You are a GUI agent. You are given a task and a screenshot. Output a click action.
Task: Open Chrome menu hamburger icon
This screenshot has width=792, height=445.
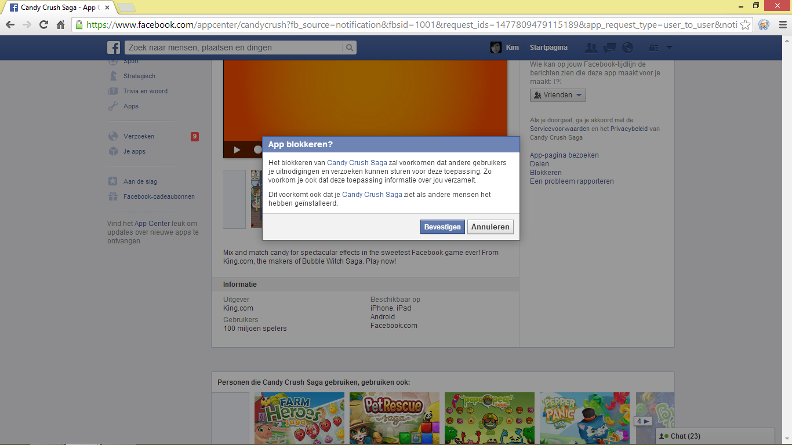782,25
